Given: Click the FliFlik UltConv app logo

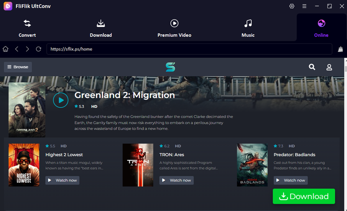Looking at the screenshot, I should point(8,6).
